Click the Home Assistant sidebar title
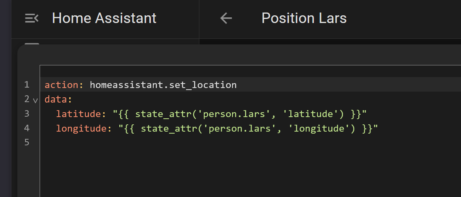 (104, 18)
